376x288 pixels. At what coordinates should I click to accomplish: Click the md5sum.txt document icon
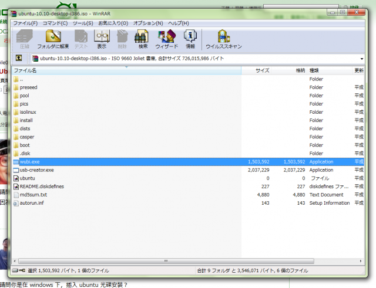click(x=16, y=195)
